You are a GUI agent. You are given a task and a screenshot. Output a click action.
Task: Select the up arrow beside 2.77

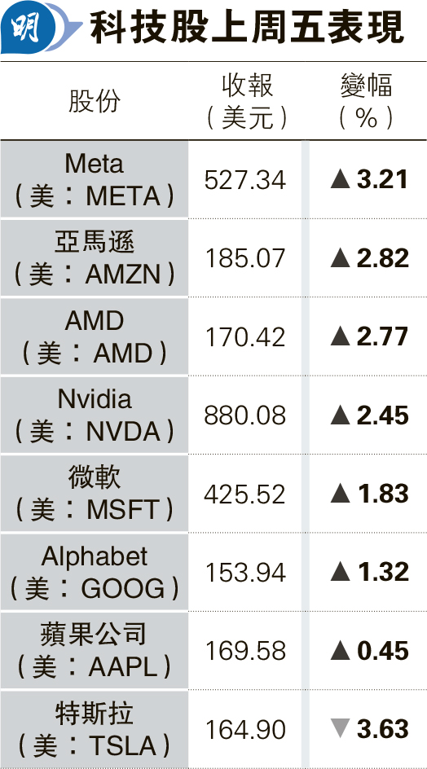[340, 337]
